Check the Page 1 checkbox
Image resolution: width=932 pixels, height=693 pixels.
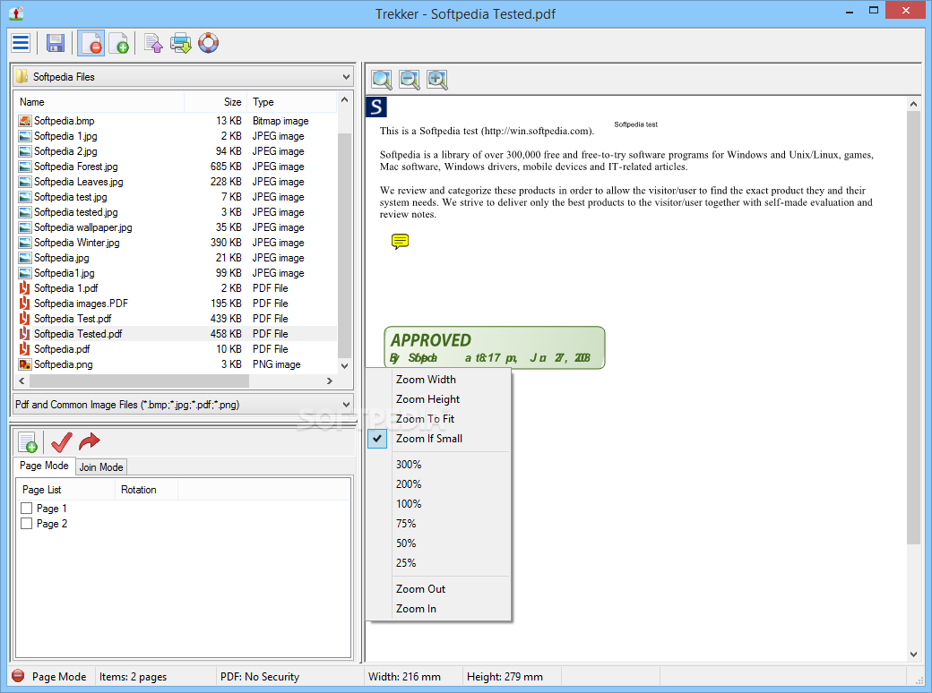pyautogui.click(x=26, y=508)
